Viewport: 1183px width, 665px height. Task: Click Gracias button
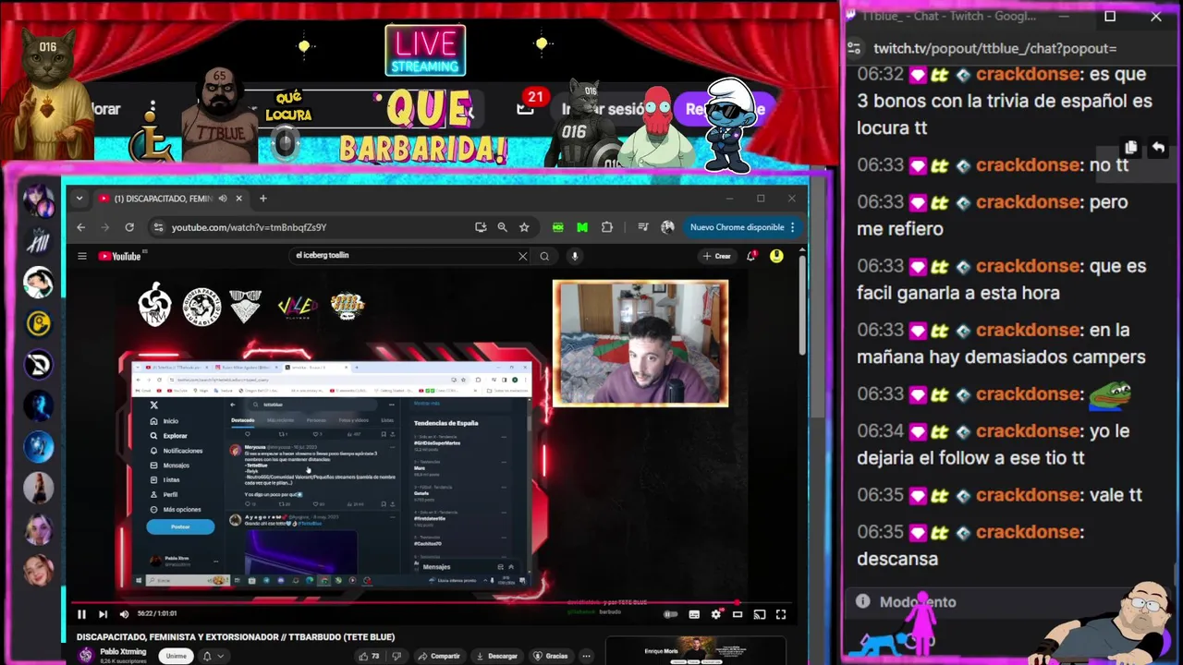[550, 656]
